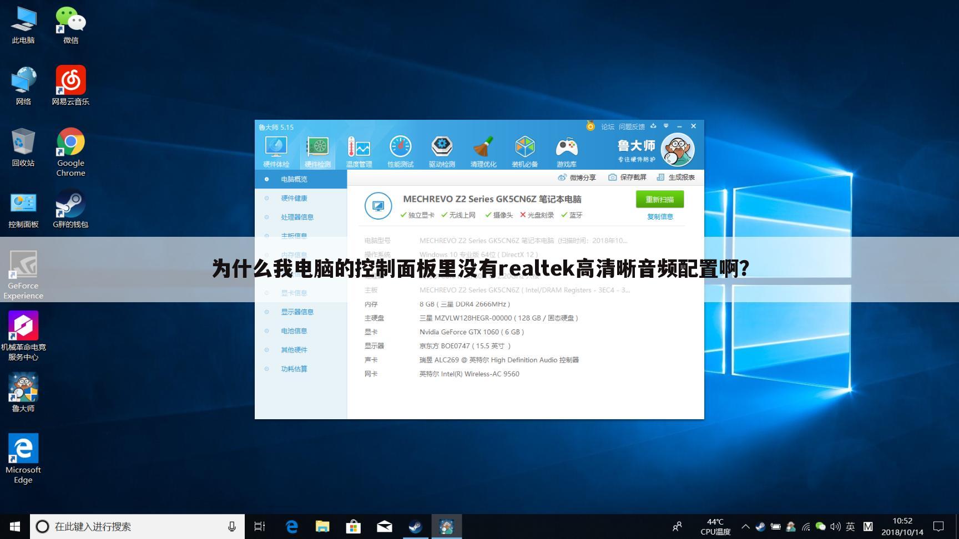The height and width of the screenshot is (539, 959).
Task: Click the download/update icon in 鲁大师 title bar
Action: click(x=653, y=126)
